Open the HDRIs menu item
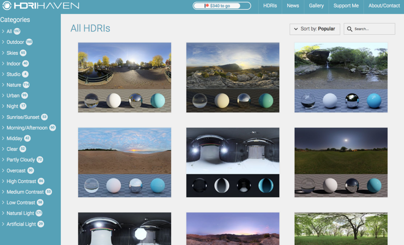The image size is (404, 245). point(270,6)
